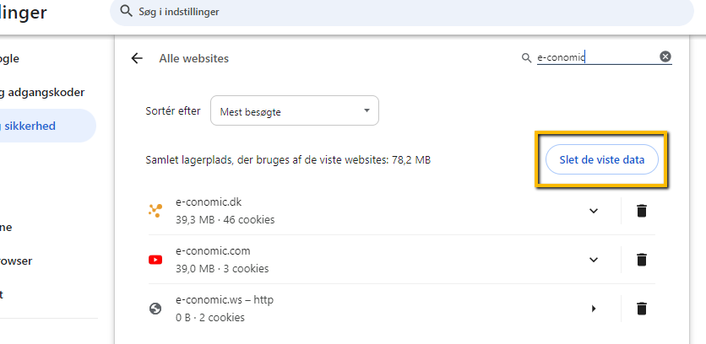Go back using the arrow beside Alle websites
Screen dimensions: 706x344
pyautogui.click(x=137, y=58)
